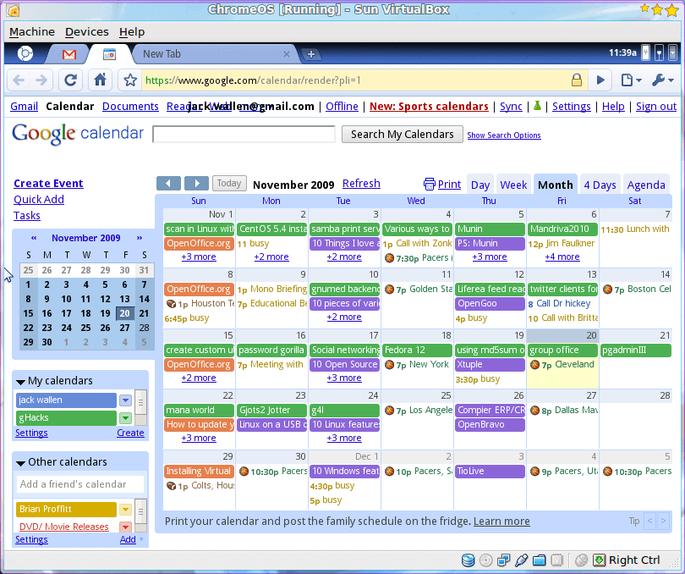Go to the browser home page icon

coord(100,80)
